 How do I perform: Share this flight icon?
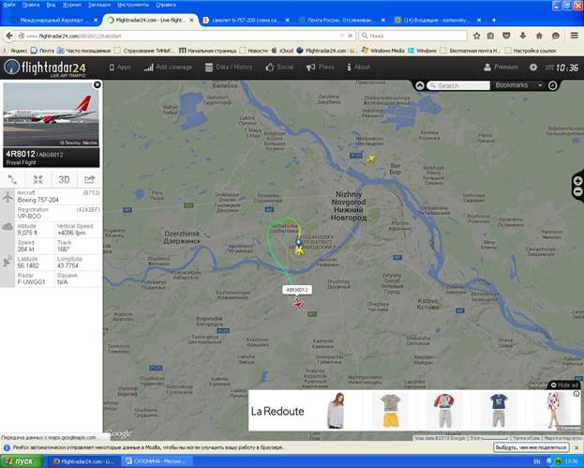pos(89,179)
